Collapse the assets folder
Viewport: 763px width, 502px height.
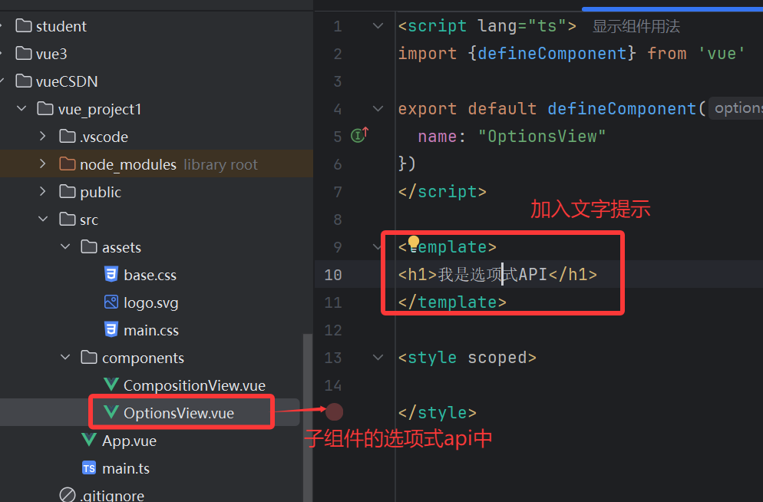[65, 247]
